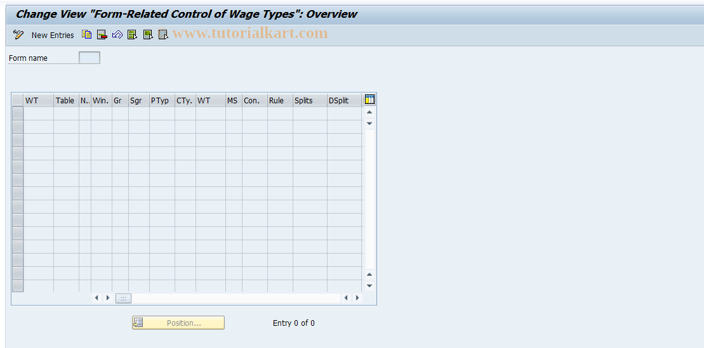Click the Con. column header

pyautogui.click(x=255, y=100)
